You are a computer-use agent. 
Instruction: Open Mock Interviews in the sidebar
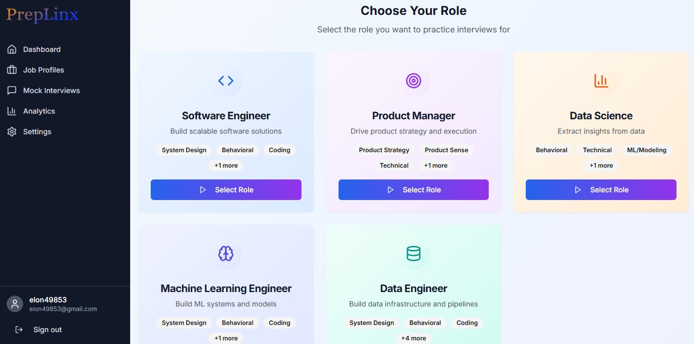click(x=51, y=90)
